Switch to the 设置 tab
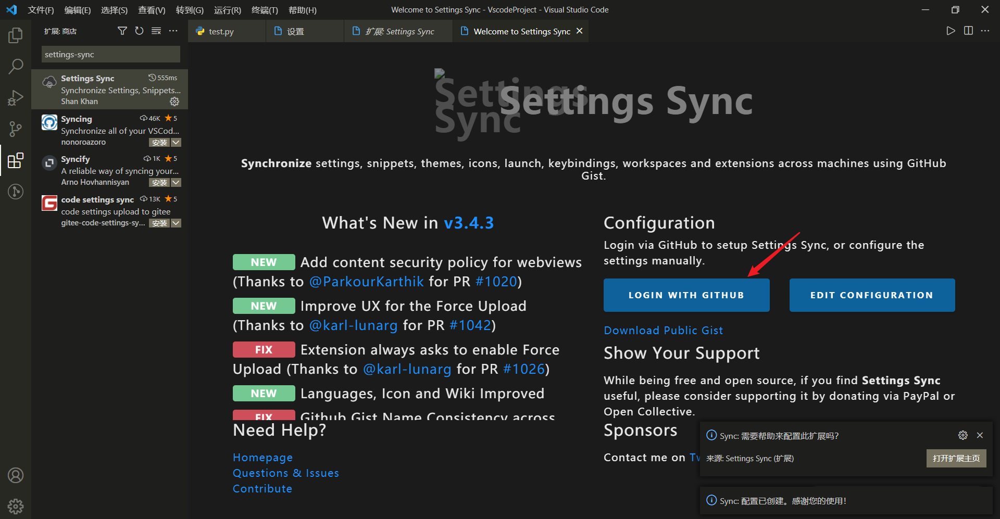Viewport: 1000px width, 519px height. click(305, 31)
